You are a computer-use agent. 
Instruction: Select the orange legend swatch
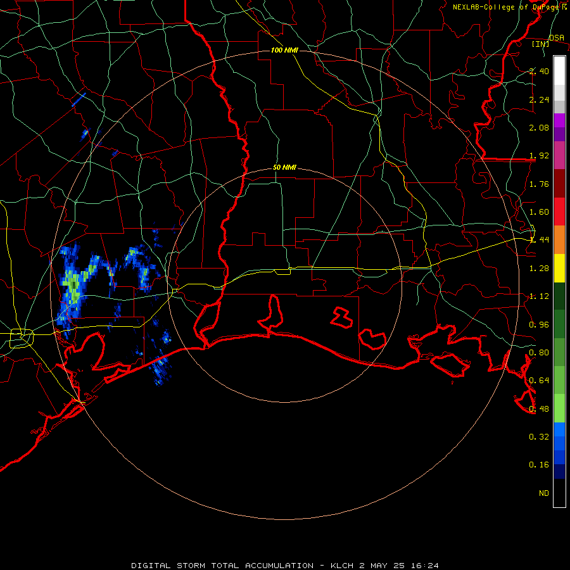[559, 240]
